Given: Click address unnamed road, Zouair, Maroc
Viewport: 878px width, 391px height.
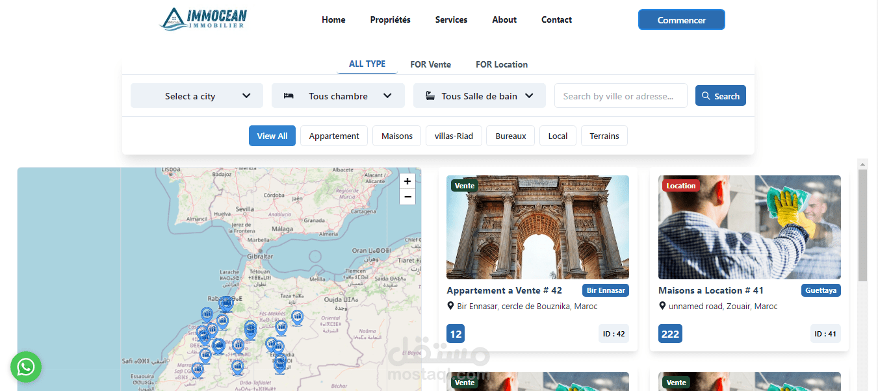Looking at the screenshot, I should click(x=723, y=306).
